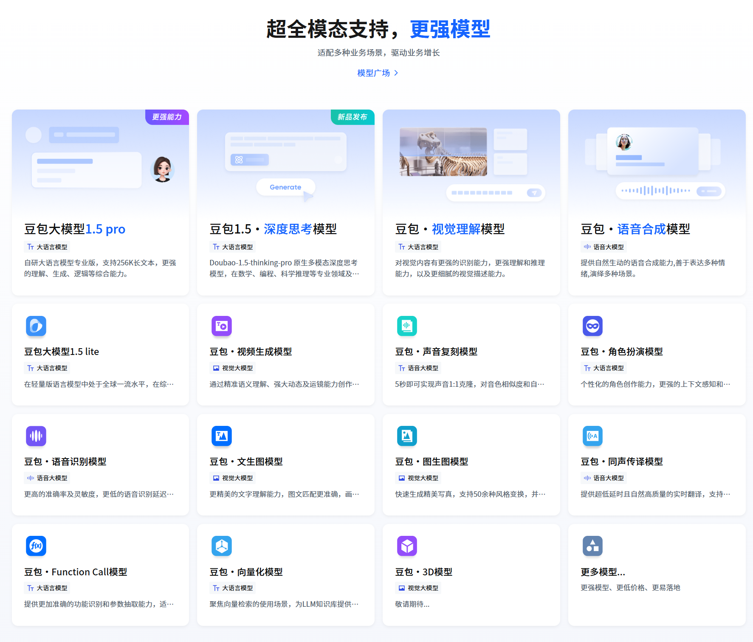Click the woman avatar in 语音合成 card
This screenshot has height=642, width=753.
624,142
